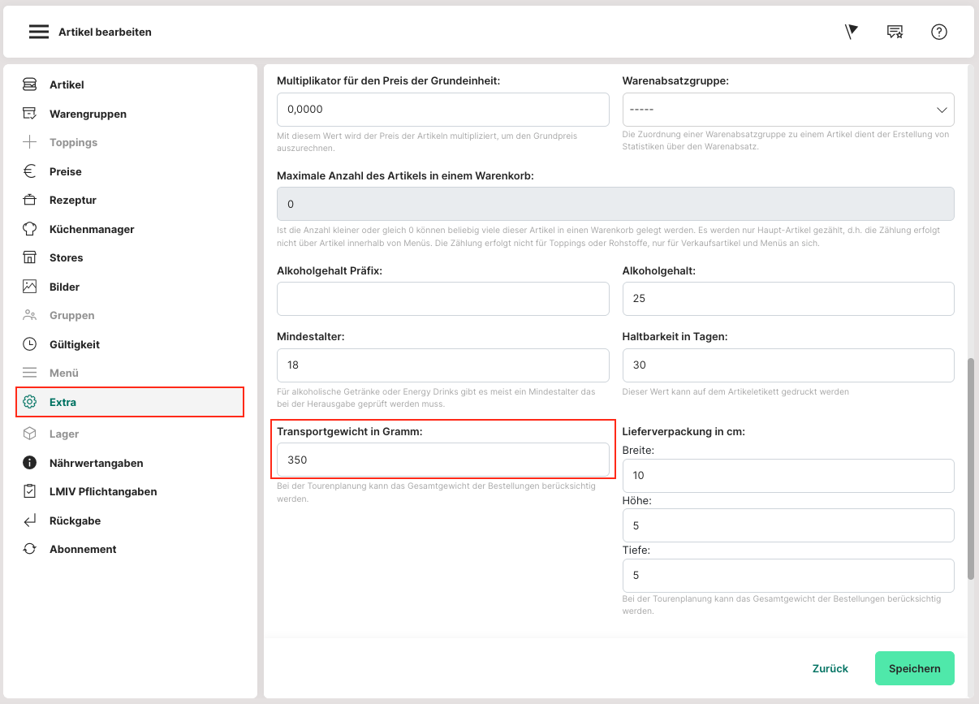Open the help question mark icon
Screen dimensions: 979x704
[x=939, y=32]
